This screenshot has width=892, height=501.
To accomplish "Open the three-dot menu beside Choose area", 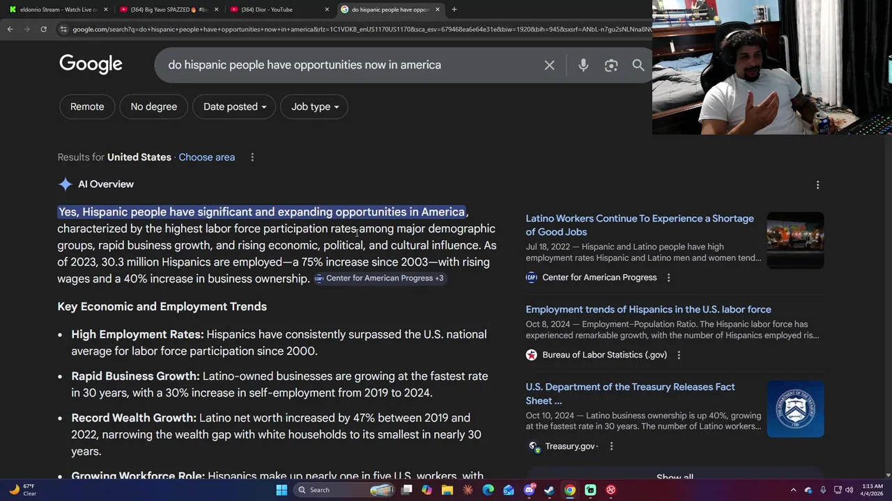I will tap(252, 157).
